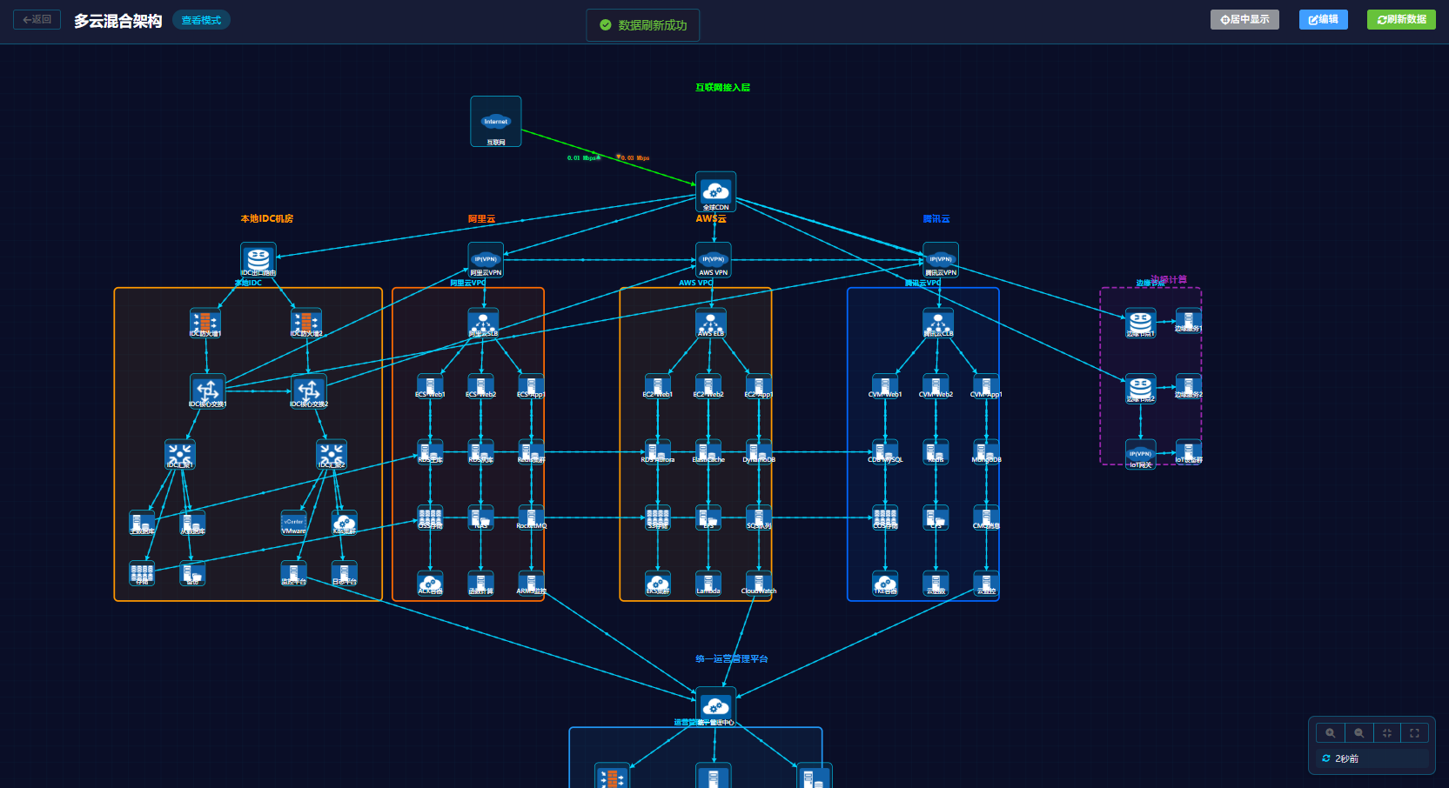Open the 编辑 edit button
Image resolution: width=1449 pixels, height=788 pixels.
(x=1323, y=19)
